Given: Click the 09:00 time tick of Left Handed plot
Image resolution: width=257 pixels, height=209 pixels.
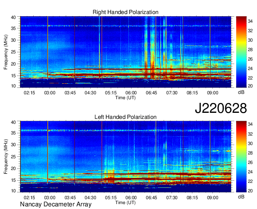Looking at the screenshot, I should tap(212, 198).
